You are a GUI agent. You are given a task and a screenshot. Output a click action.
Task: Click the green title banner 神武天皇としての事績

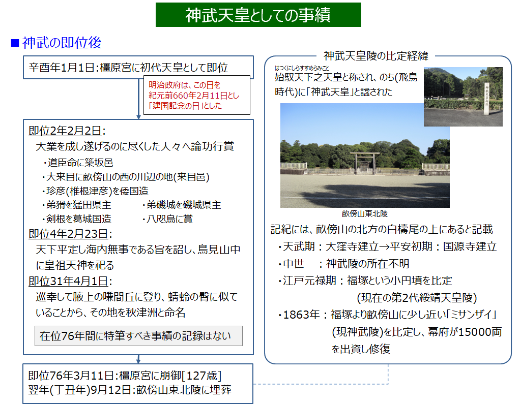pos(258,15)
